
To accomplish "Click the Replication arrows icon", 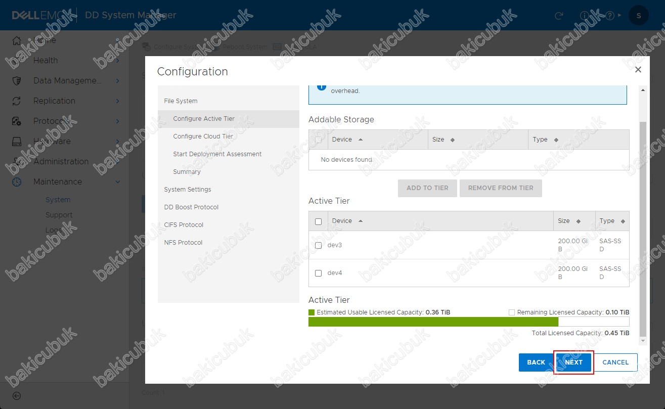I will click(x=17, y=101).
